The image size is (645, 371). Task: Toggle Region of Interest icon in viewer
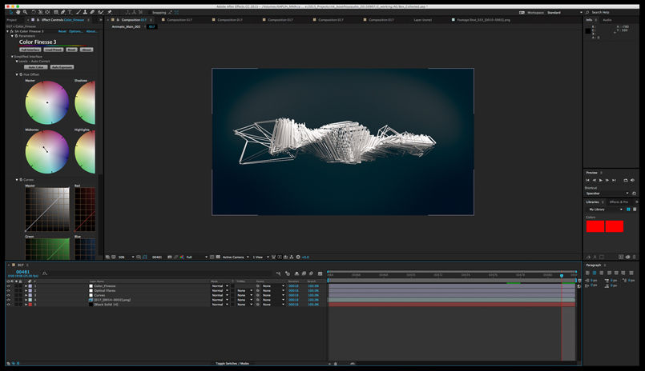[212, 257]
